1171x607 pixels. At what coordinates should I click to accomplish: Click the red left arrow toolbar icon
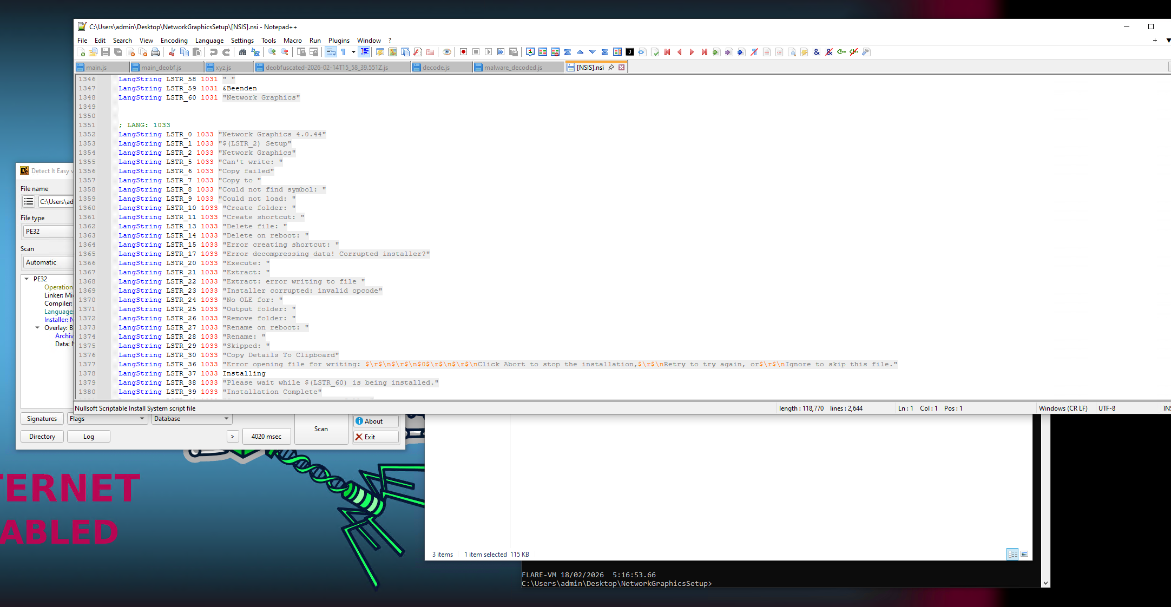pyautogui.click(x=680, y=52)
